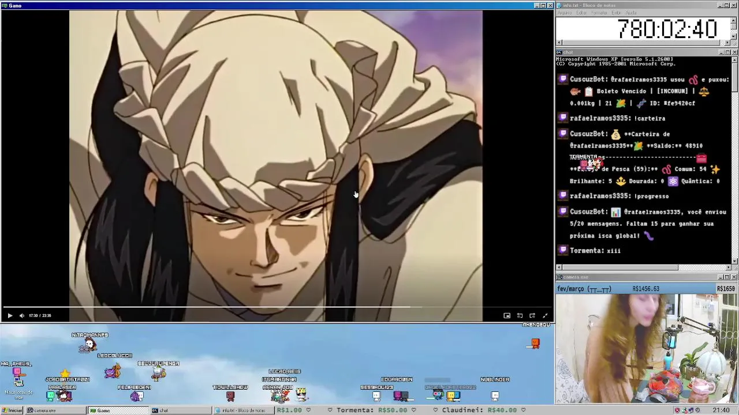This screenshot has height=415, width=739.
Task: Open Editar menu in Bloco de notas
Action: coord(581,13)
